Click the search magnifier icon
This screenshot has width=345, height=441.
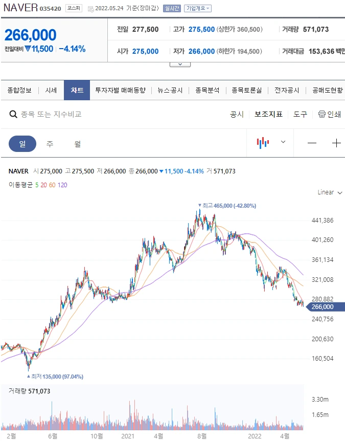[13, 114]
